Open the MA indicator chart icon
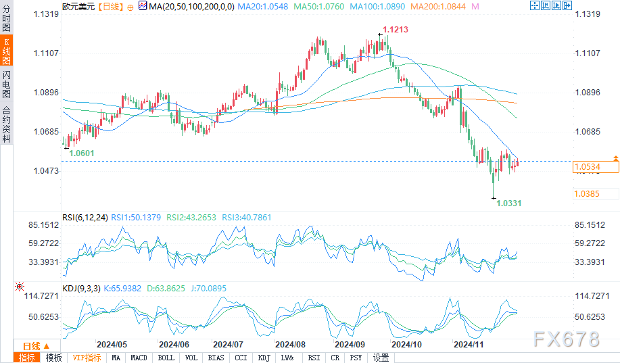Screen dimensions: 620x363 pyautogui.click(x=143, y=5)
